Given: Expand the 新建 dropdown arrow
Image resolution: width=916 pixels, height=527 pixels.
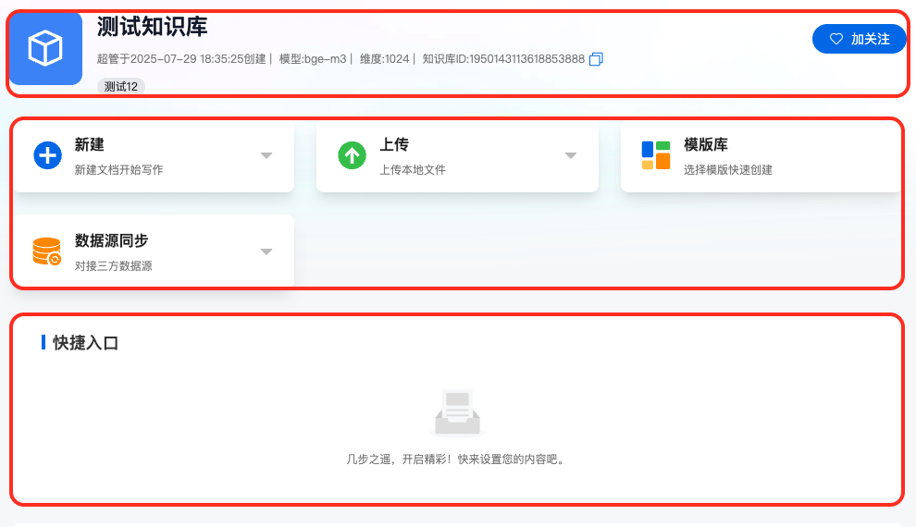Looking at the screenshot, I should click(266, 155).
